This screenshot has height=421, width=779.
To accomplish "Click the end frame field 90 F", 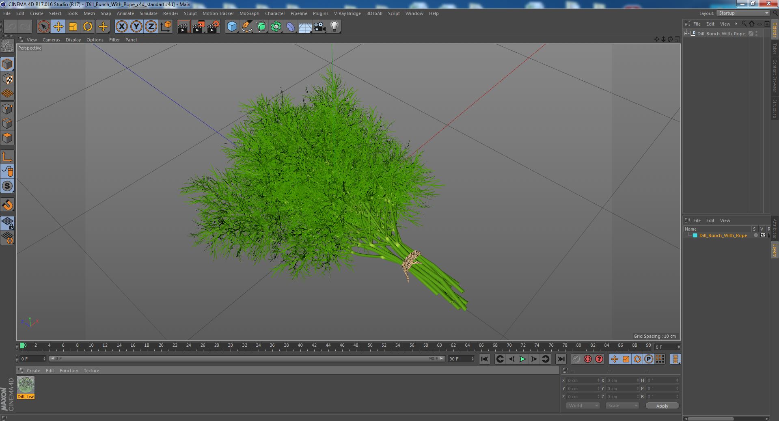I will pos(461,359).
